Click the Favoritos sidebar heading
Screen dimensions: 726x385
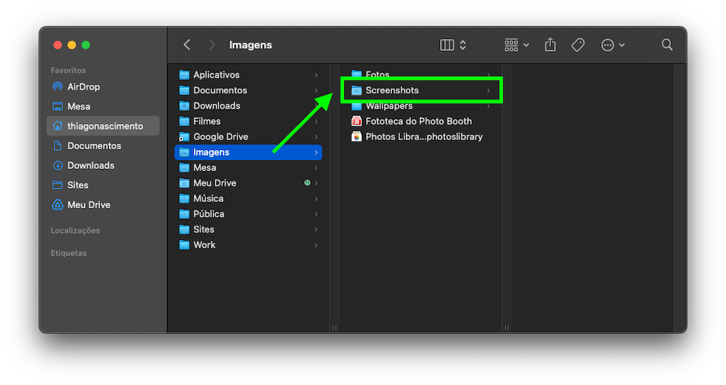(68, 70)
